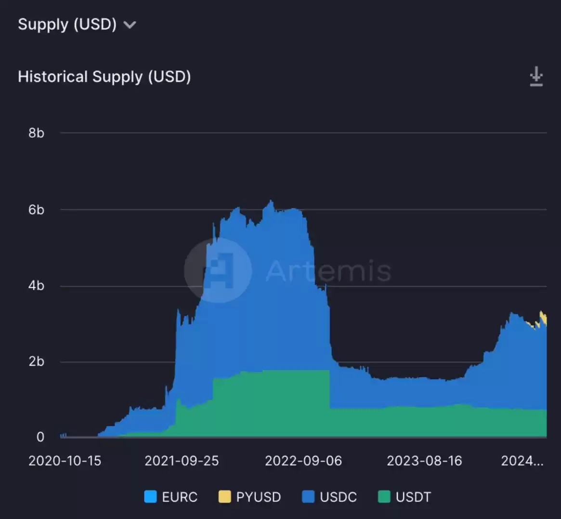Click the Artemis watermark logo icon
Screen dimensions: 561x519
[x=218, y=270]
